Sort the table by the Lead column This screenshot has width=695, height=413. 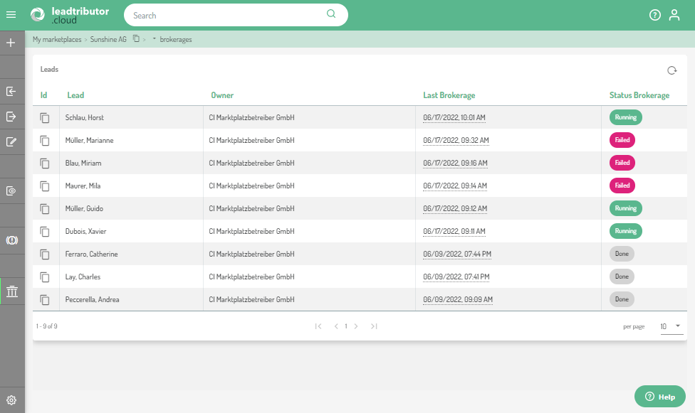tap(75, 95)
